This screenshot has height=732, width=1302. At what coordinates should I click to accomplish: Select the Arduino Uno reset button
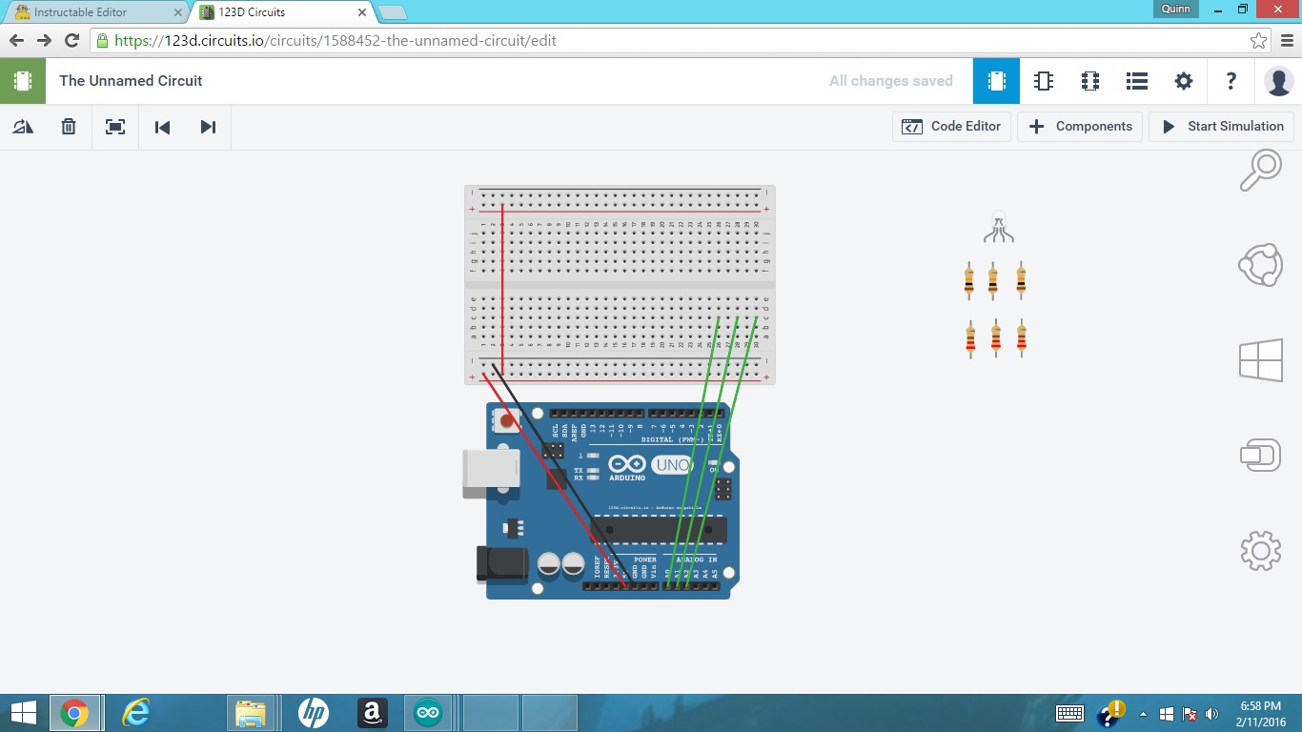coord(507,419)
